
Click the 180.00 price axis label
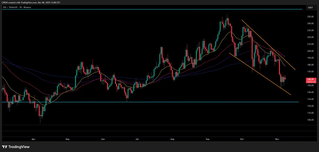coord(310,65)
